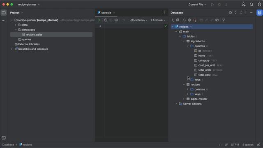Viewport: 263px width, 148px height.
Task: Collapse the tables folder
Action: (180, 37)
